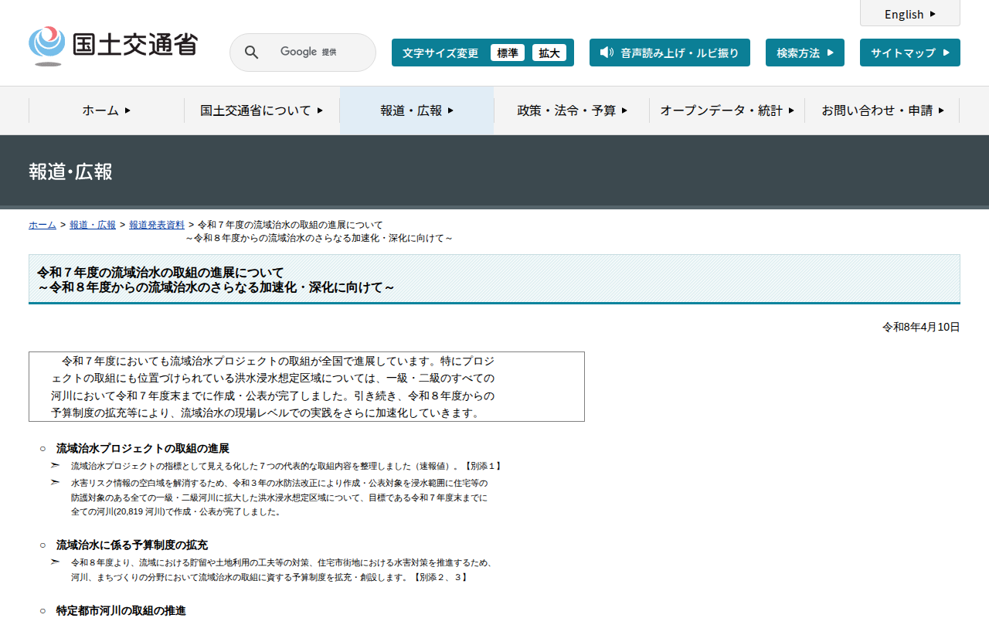Click the ホーム breadcrumb link
This screenshot has height=618, width=989.
42,225
